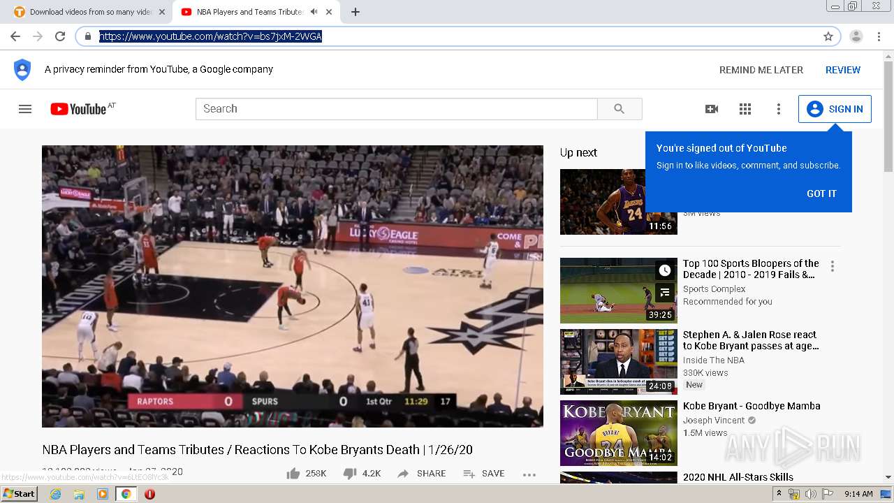This screenshot has height=503, width=894.
Task: Open Windows Explorer folder in taskbar
Action: (x=79, y=494)
